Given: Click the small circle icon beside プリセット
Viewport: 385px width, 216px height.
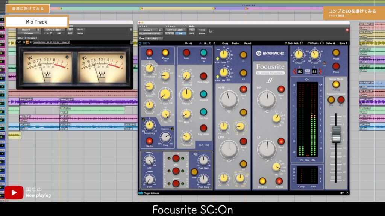Looking at the screenshot, I should 185,26.
